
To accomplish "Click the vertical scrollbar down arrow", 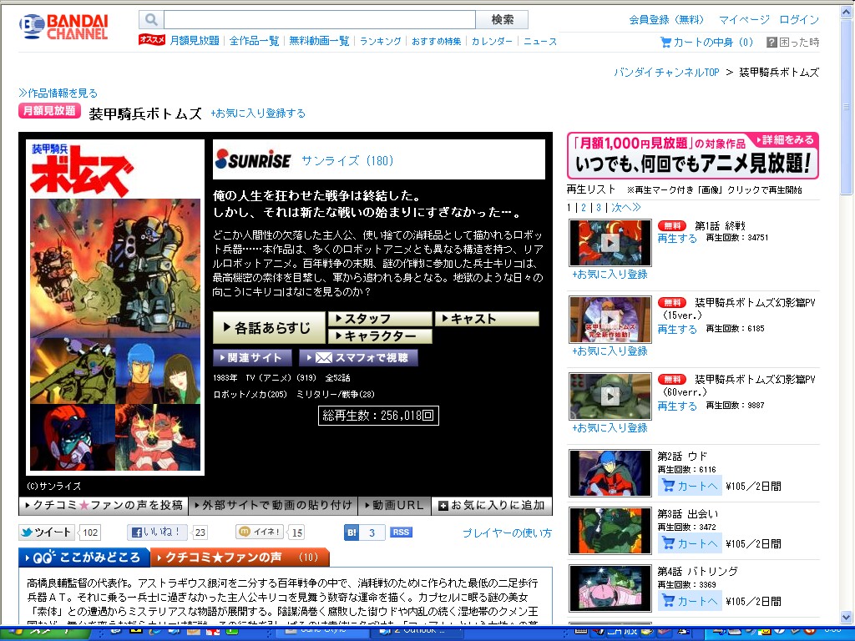I will tap(847, 618).
